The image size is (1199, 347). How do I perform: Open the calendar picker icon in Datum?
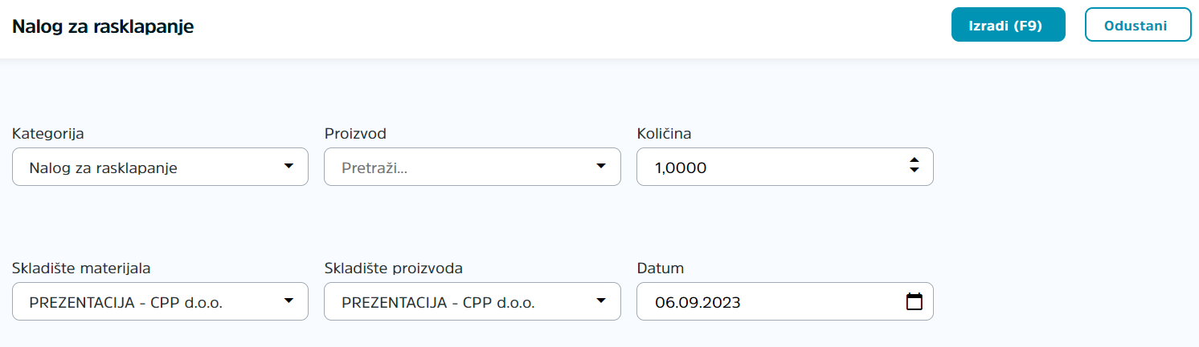coord(914,302)
